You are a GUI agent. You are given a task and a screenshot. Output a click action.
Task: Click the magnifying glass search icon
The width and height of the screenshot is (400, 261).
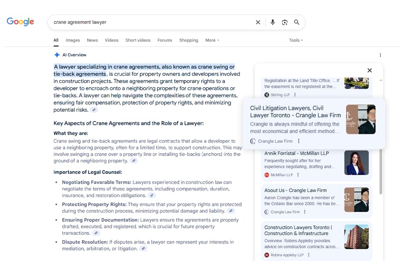coord(297,22)
